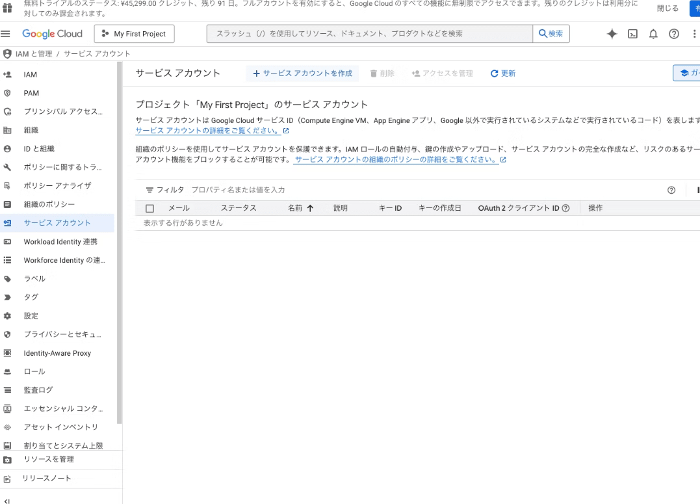Click the PAM shield sidebar icon
The height and width of the screenshot is (504, 700).
pos(7,93)
